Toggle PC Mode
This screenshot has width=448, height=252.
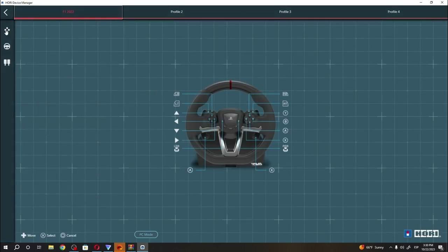coord(146,234)
